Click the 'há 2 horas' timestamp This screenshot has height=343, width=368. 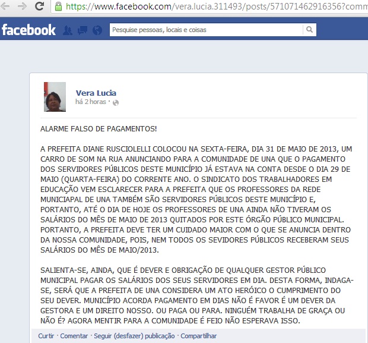click(x=91, y=102)
